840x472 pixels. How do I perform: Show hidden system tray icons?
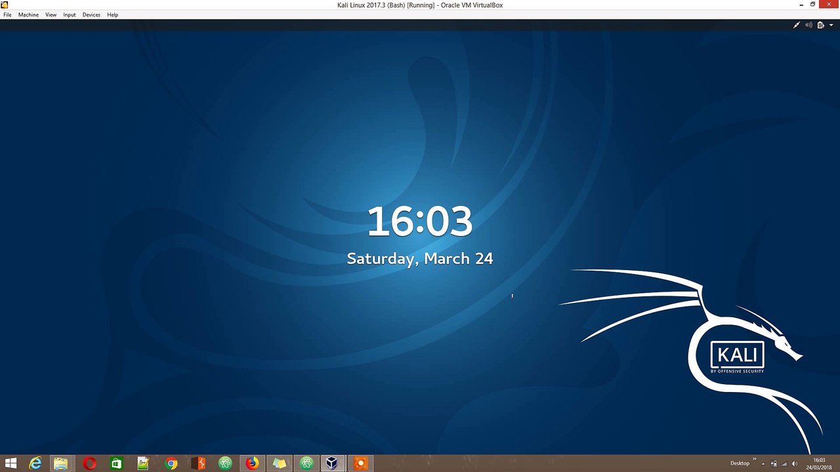[x=763, y=464]
